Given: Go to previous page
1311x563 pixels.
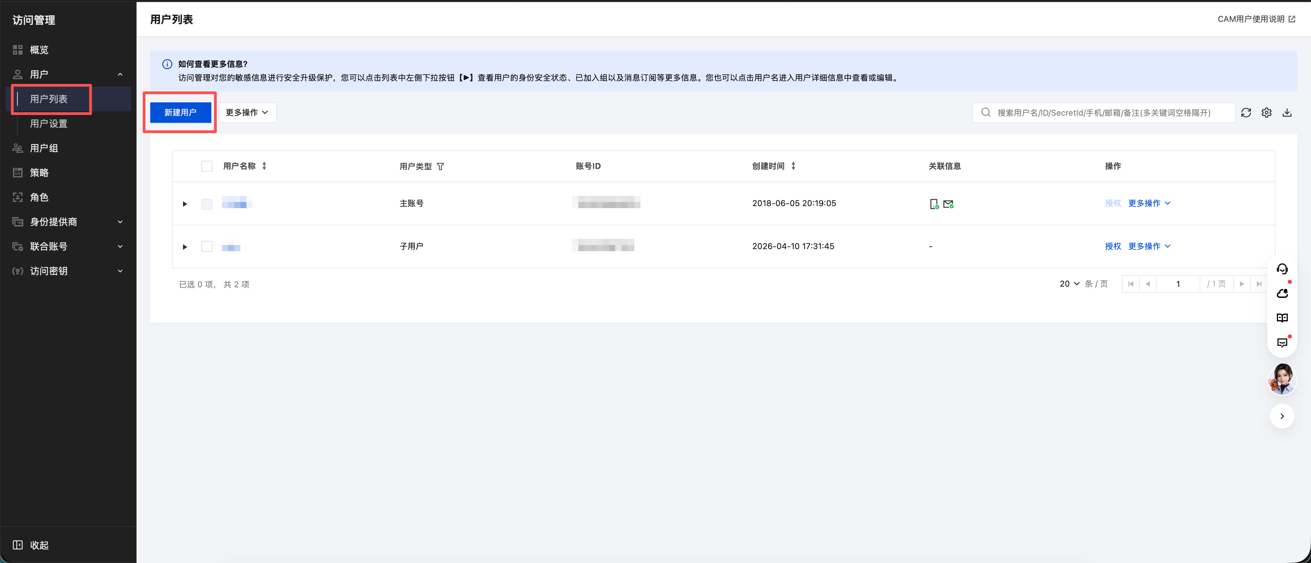Looking at the screenshot, I should [1147, 284].
